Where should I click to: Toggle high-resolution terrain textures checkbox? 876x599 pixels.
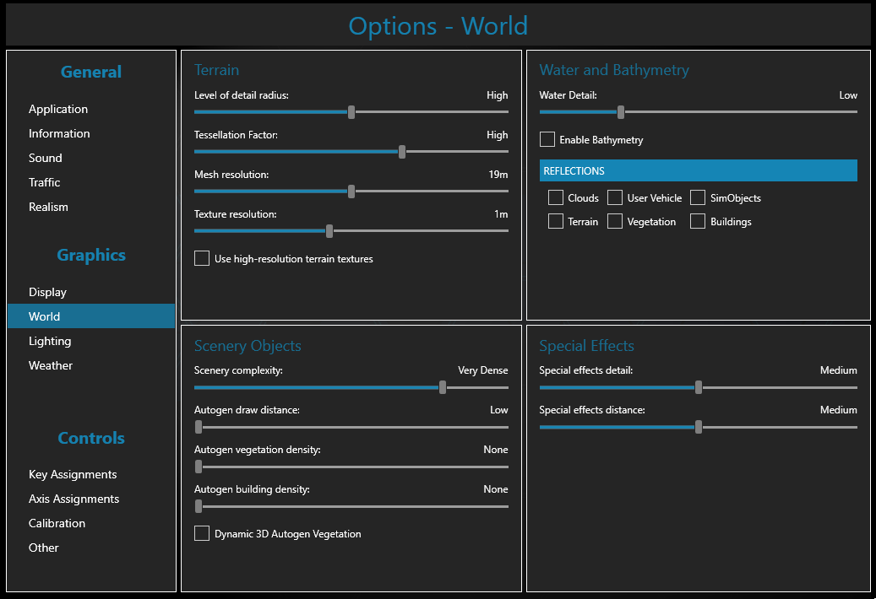click(202, 258)
